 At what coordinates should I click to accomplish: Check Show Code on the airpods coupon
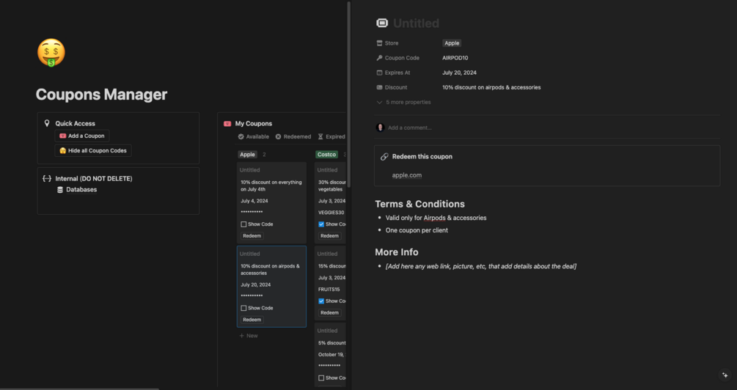(243, 308)
